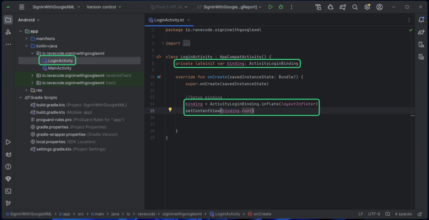This screenshot has width=429, height=220.
Task: Open MainActivity in the project tree
Action: pyautogui.click(x=60, y=68)
